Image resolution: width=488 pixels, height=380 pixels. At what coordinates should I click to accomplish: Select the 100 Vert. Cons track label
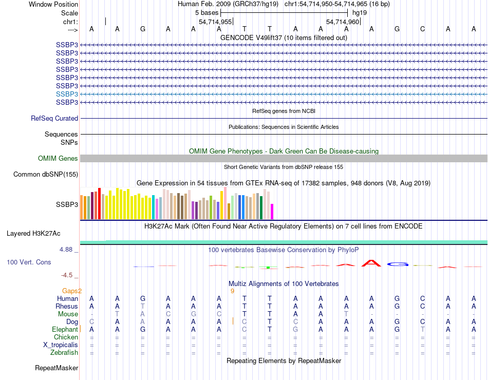[x=29, y=262]
